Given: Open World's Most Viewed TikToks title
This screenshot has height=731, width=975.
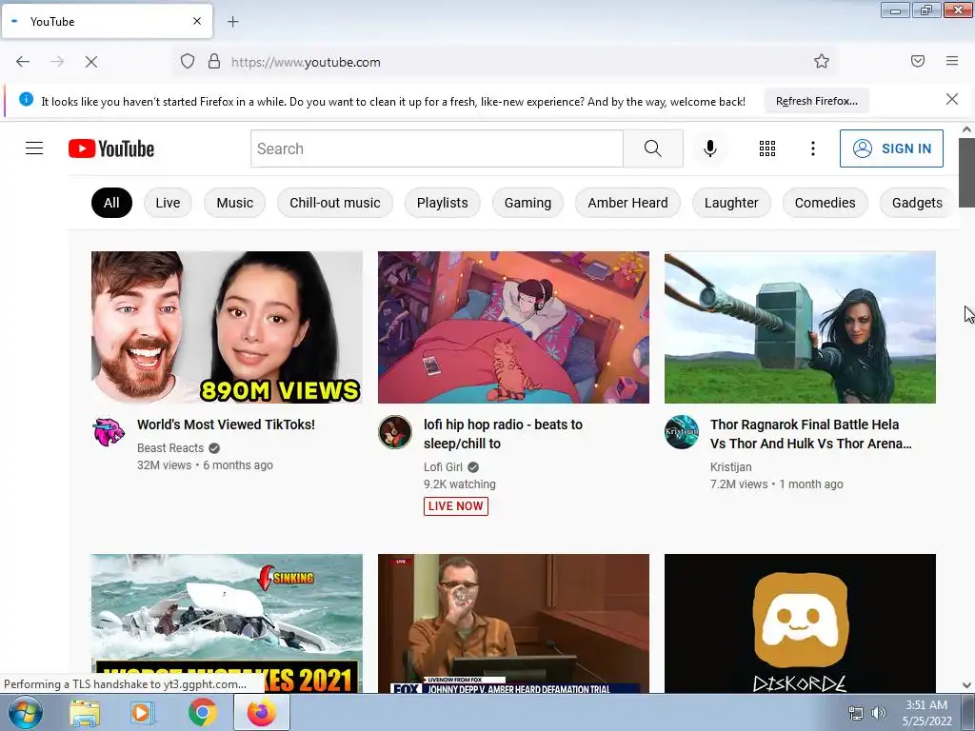Looking at the screenshot, I should [226, 425].
